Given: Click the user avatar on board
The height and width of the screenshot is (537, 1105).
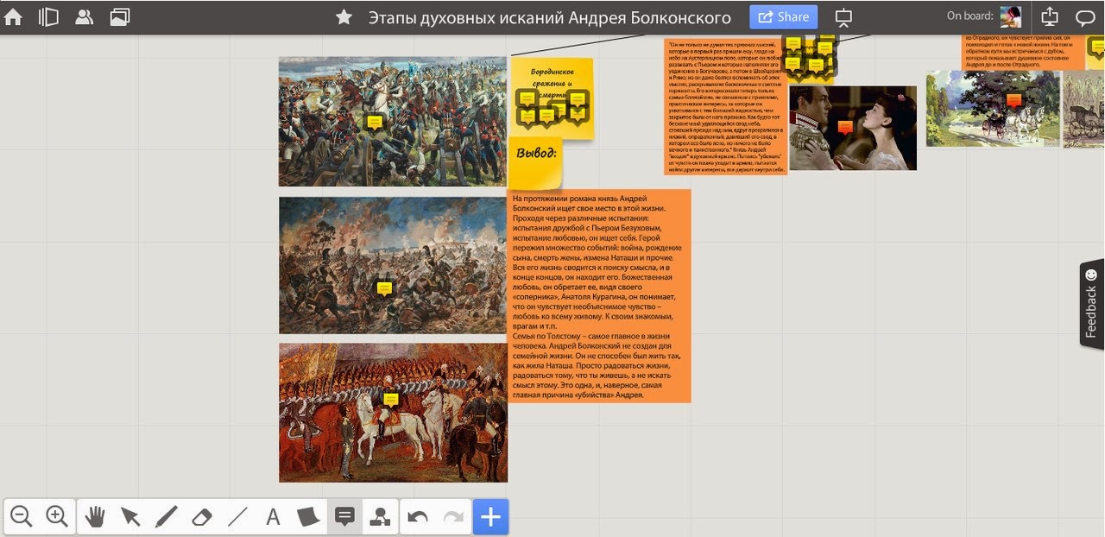Looking at the screenshot, I should [1010, 16].
